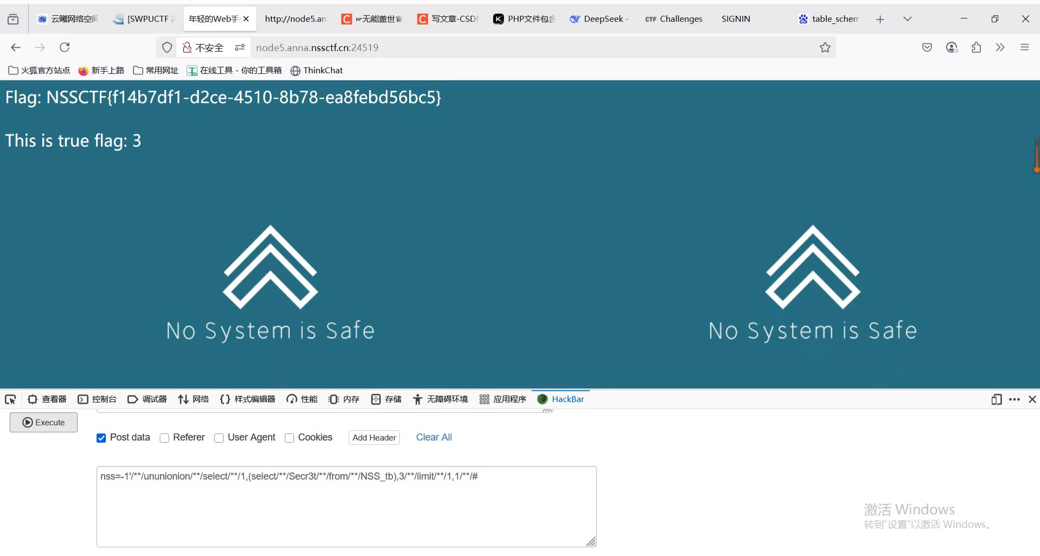Open the extensions puzzle icon
1040x556 pixels.
976,48
